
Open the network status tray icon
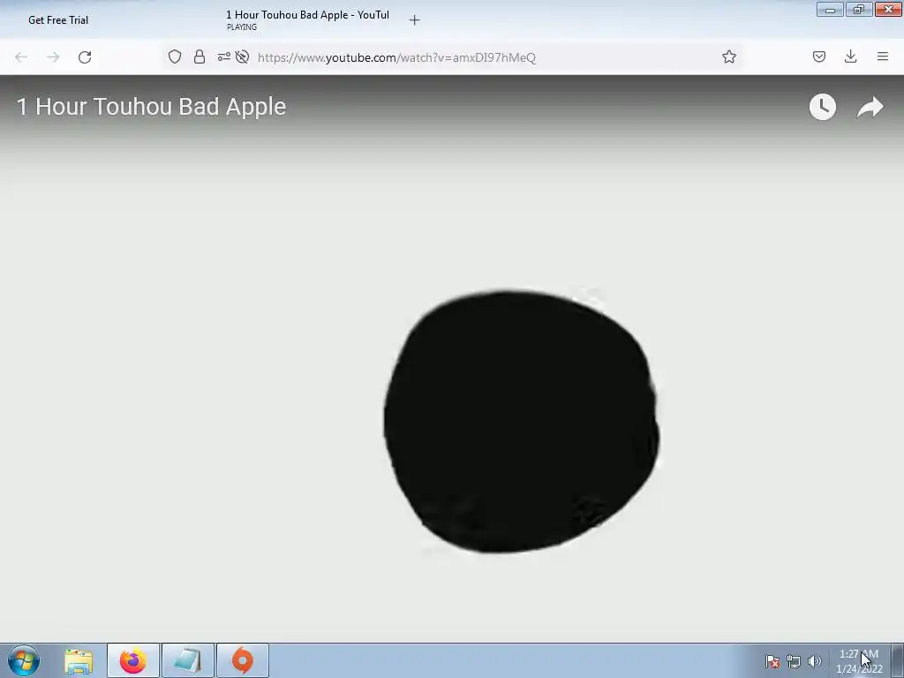point(794,661)
